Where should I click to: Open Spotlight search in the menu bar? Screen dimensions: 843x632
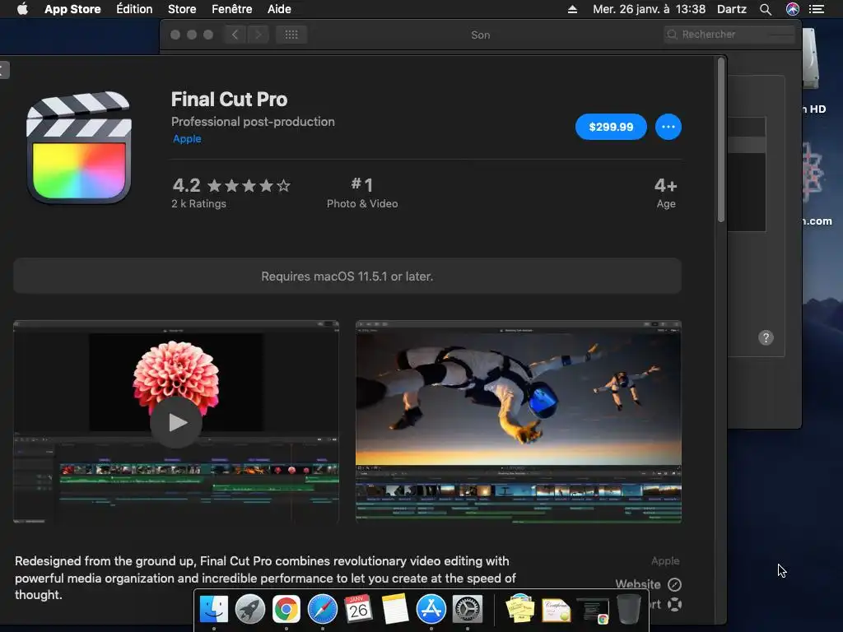(766, 9)
